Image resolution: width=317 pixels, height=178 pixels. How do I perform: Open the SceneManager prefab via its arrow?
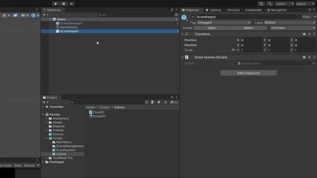177,23
